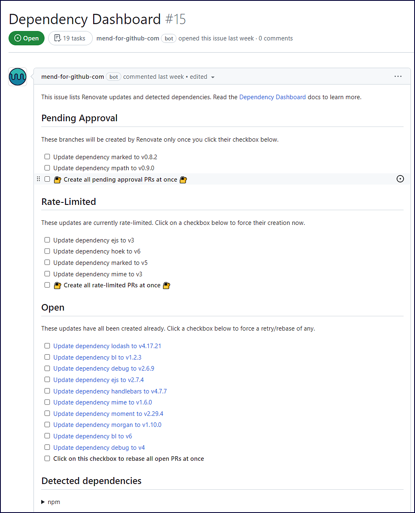
Task: Tick Create all pending approval PRs checkbox
Action: click(x=47, y=179)
